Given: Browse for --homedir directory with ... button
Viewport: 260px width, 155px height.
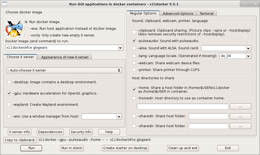Looking at the screenshot, I should (x=241, y=107).
